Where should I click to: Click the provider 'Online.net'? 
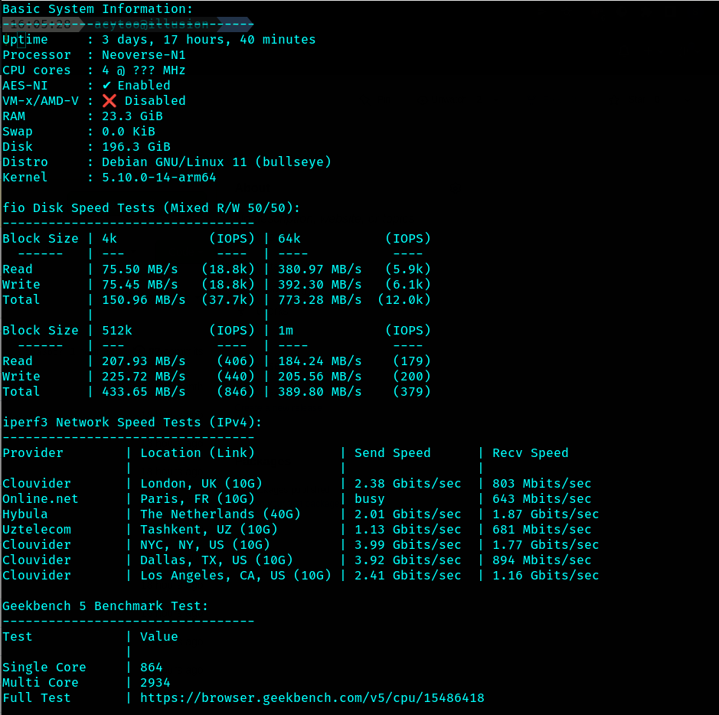tap(41, 499)
